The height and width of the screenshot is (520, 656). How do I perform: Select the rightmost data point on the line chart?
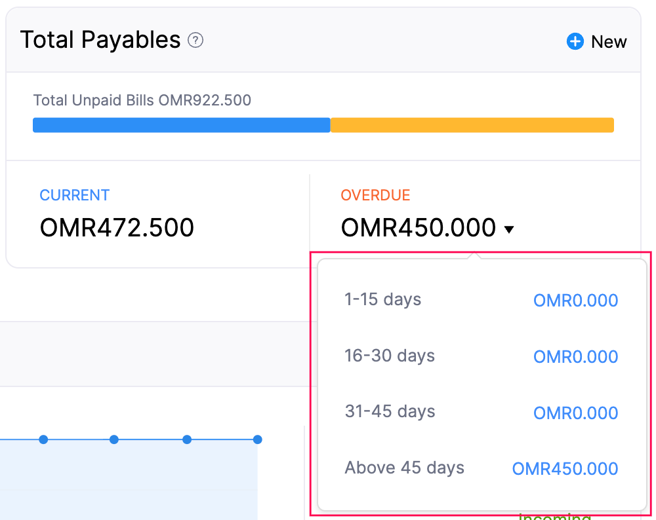tap(258, 439)
